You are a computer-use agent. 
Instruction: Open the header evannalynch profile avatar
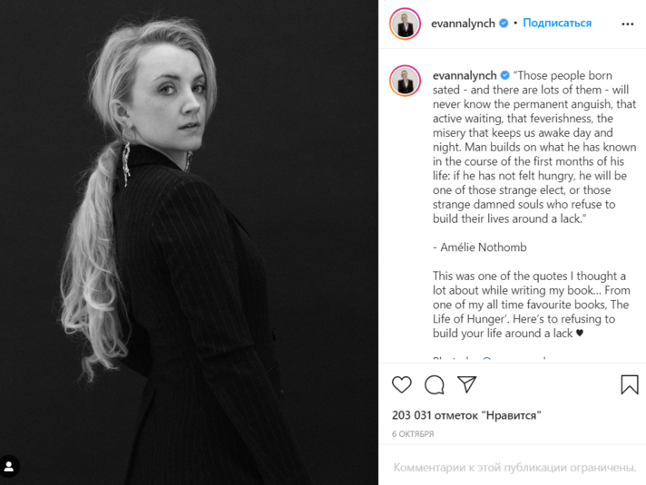[x=405, y=24]
